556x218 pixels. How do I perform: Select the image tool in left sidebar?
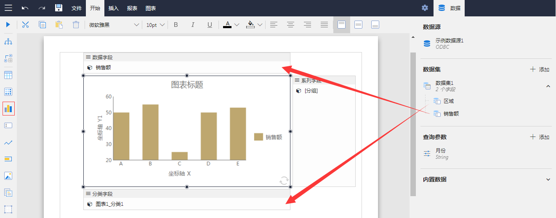[x=8, y=176]
